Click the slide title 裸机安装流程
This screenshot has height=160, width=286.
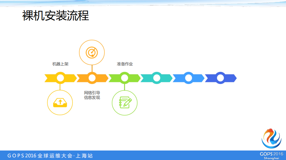pyautogui.click(x=56, y=16)
